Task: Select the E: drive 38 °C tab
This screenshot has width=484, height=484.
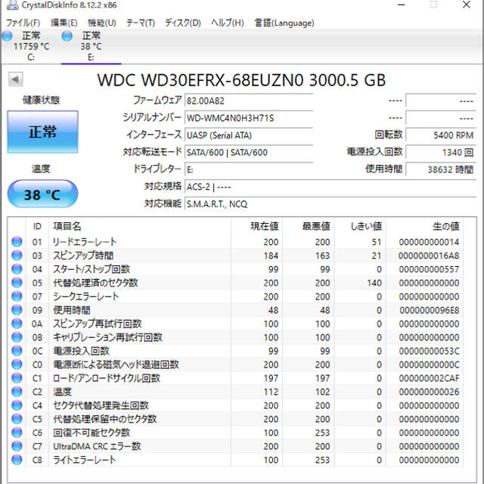Action: [91, 46]
